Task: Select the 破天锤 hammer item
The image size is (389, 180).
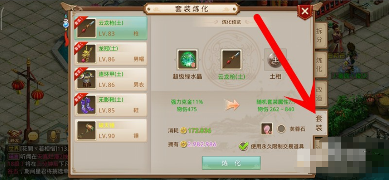Action: tap(111, 130)
